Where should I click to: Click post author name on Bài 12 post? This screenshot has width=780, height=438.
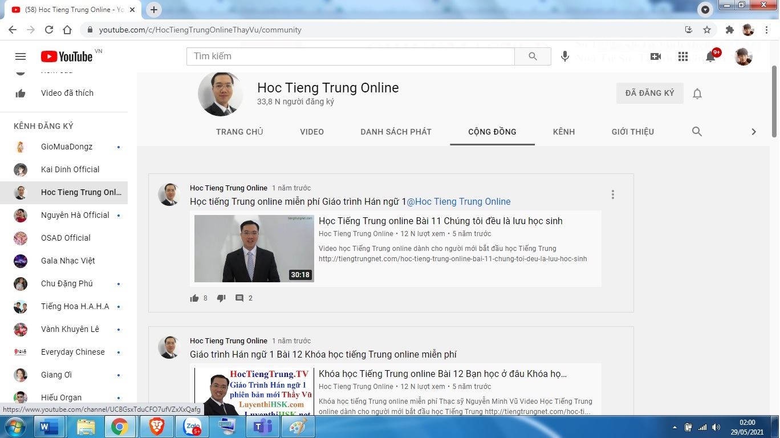(x=229, y=341)
